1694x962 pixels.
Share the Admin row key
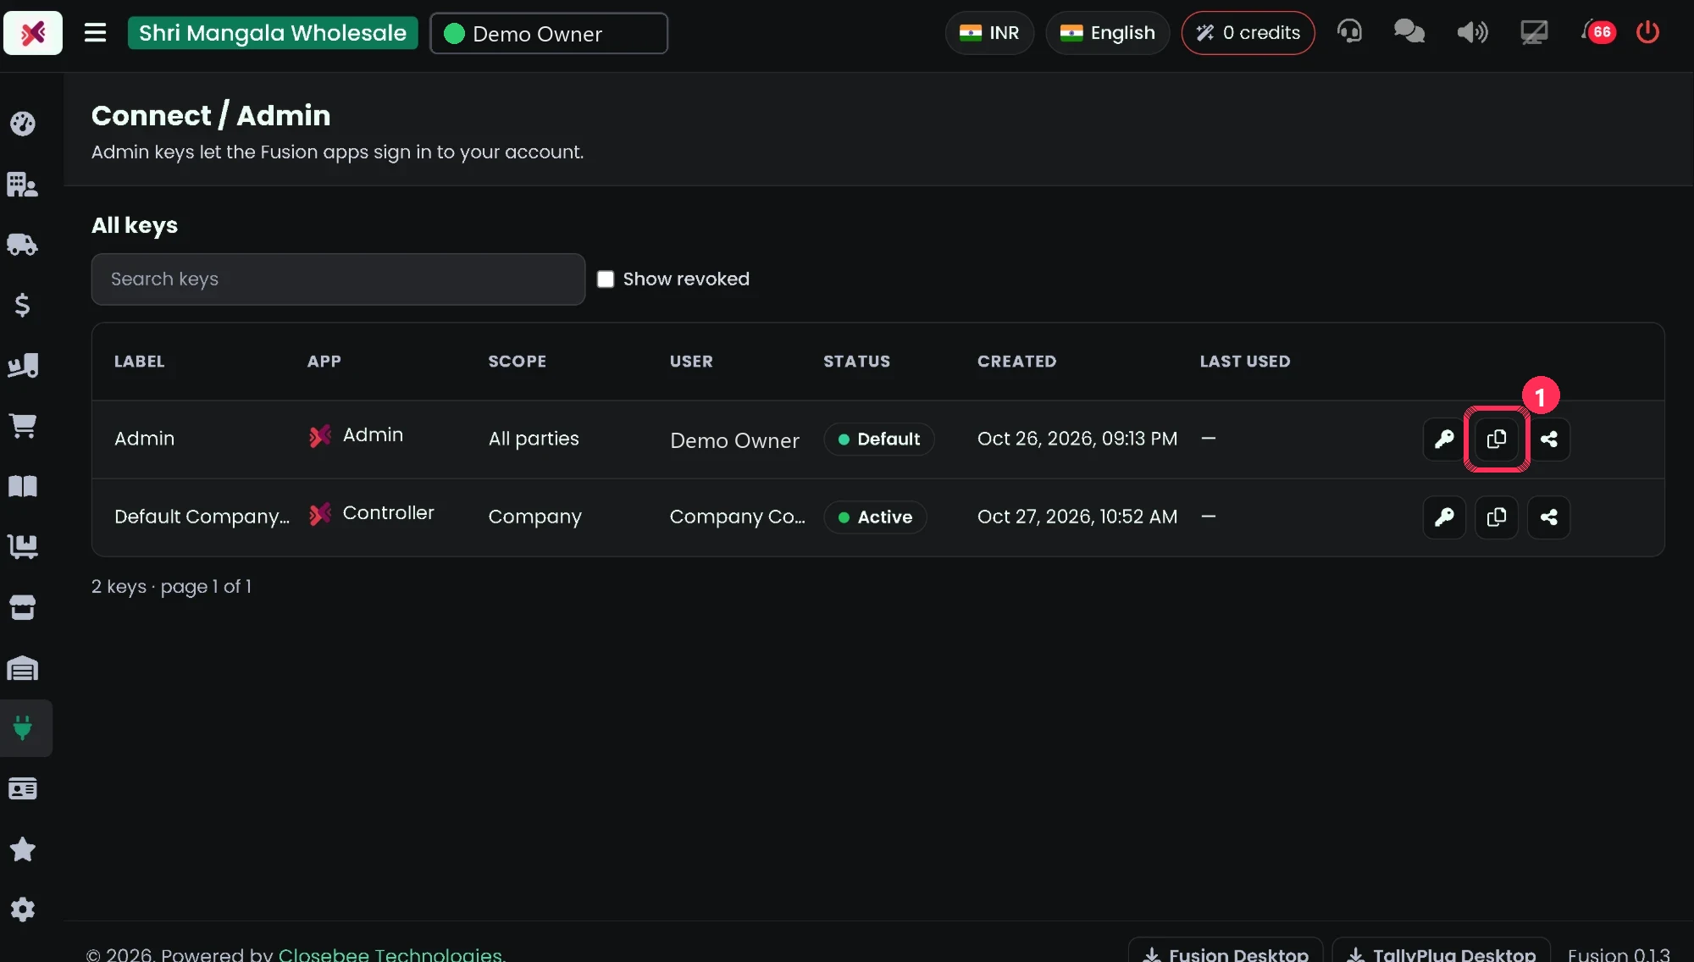click(1549, 439)
